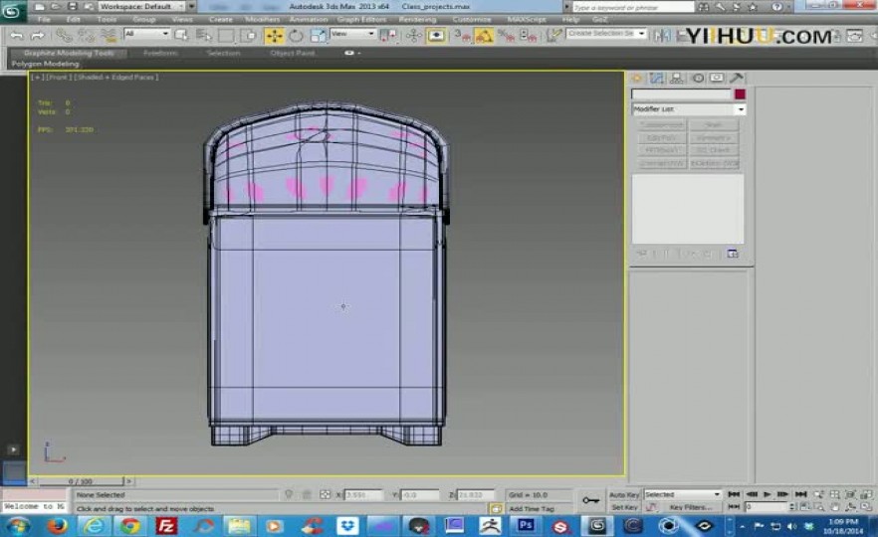Open the Edit menu
The image size is (878, 537).
coord(74,19)
